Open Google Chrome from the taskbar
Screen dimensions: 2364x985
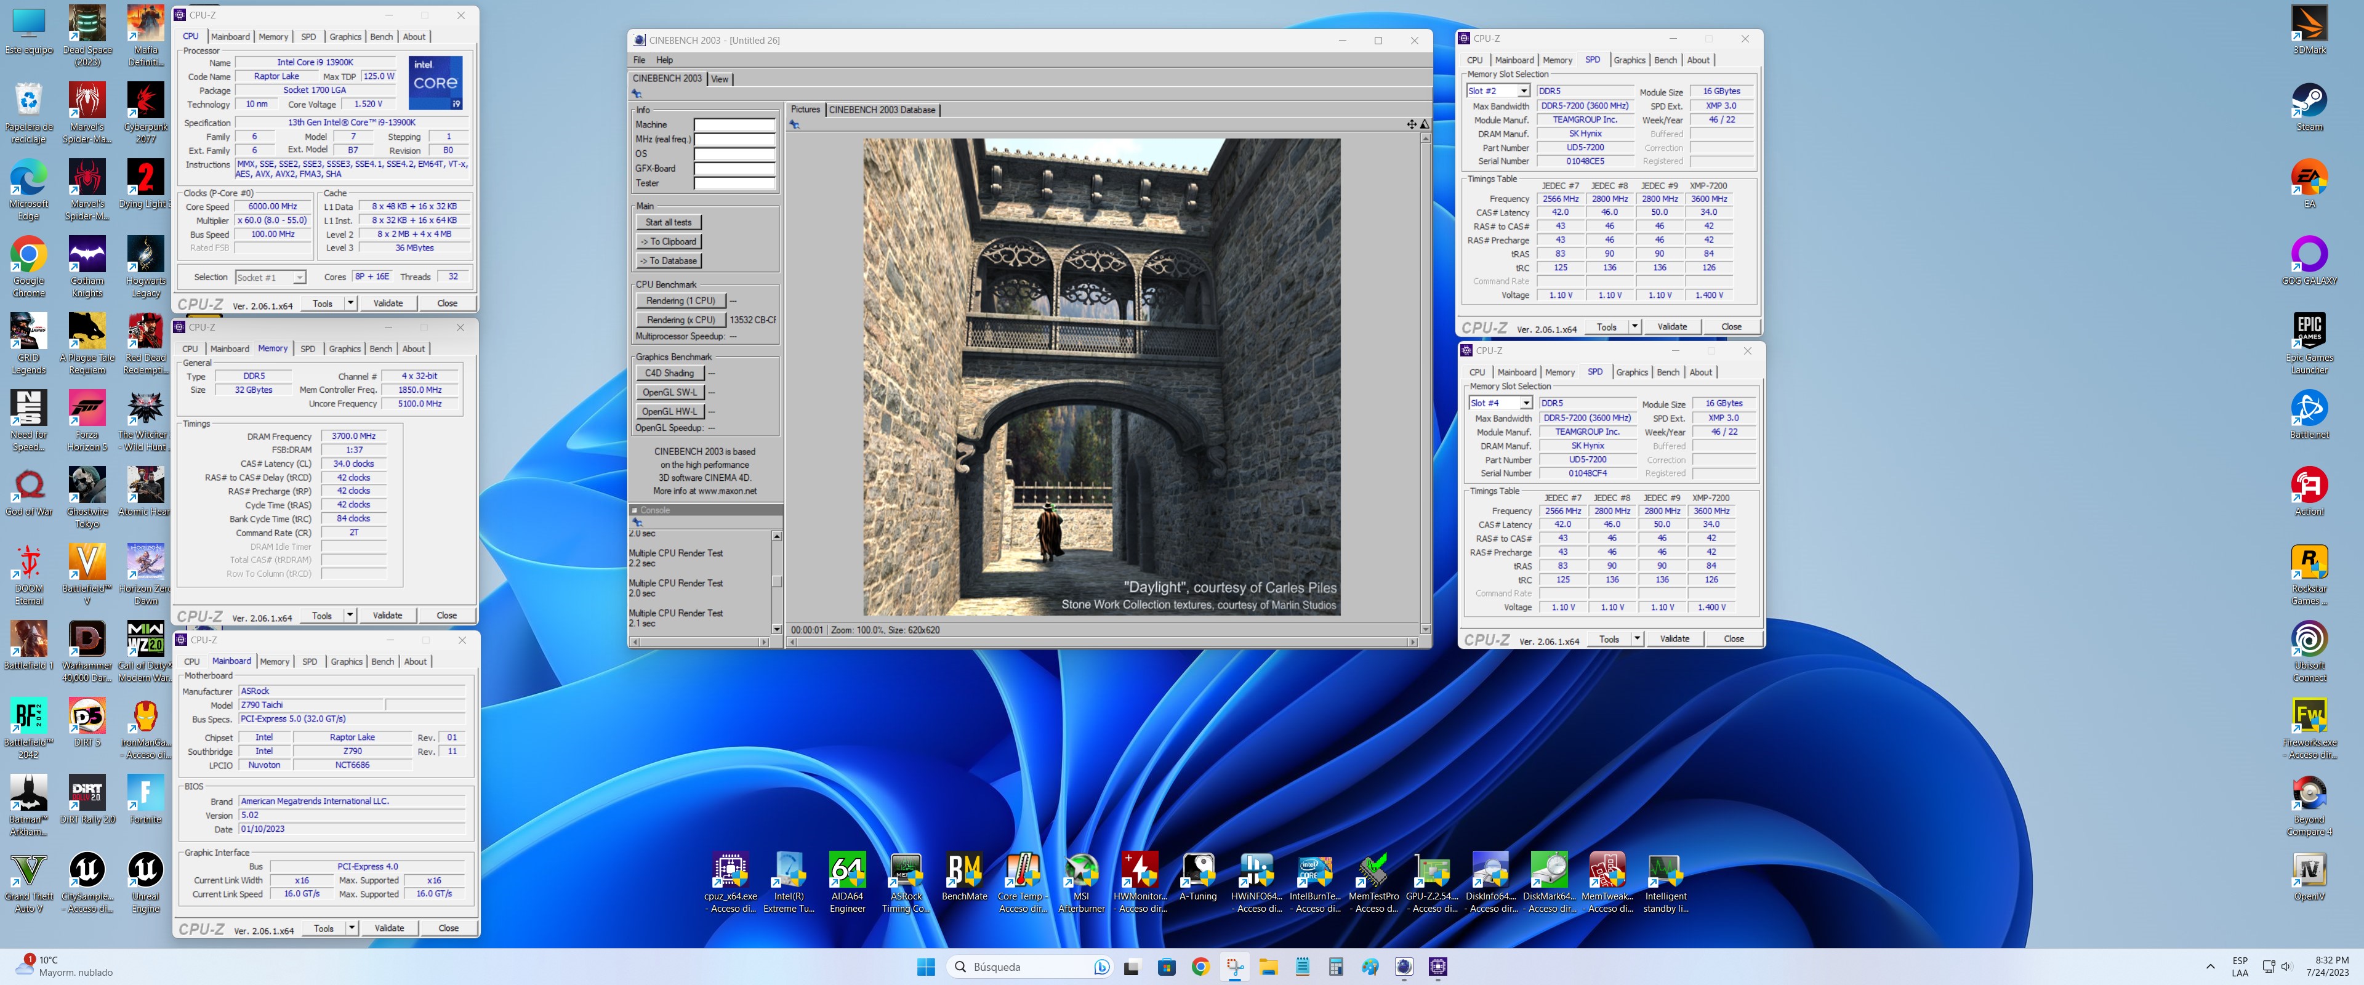(1200, 966)
